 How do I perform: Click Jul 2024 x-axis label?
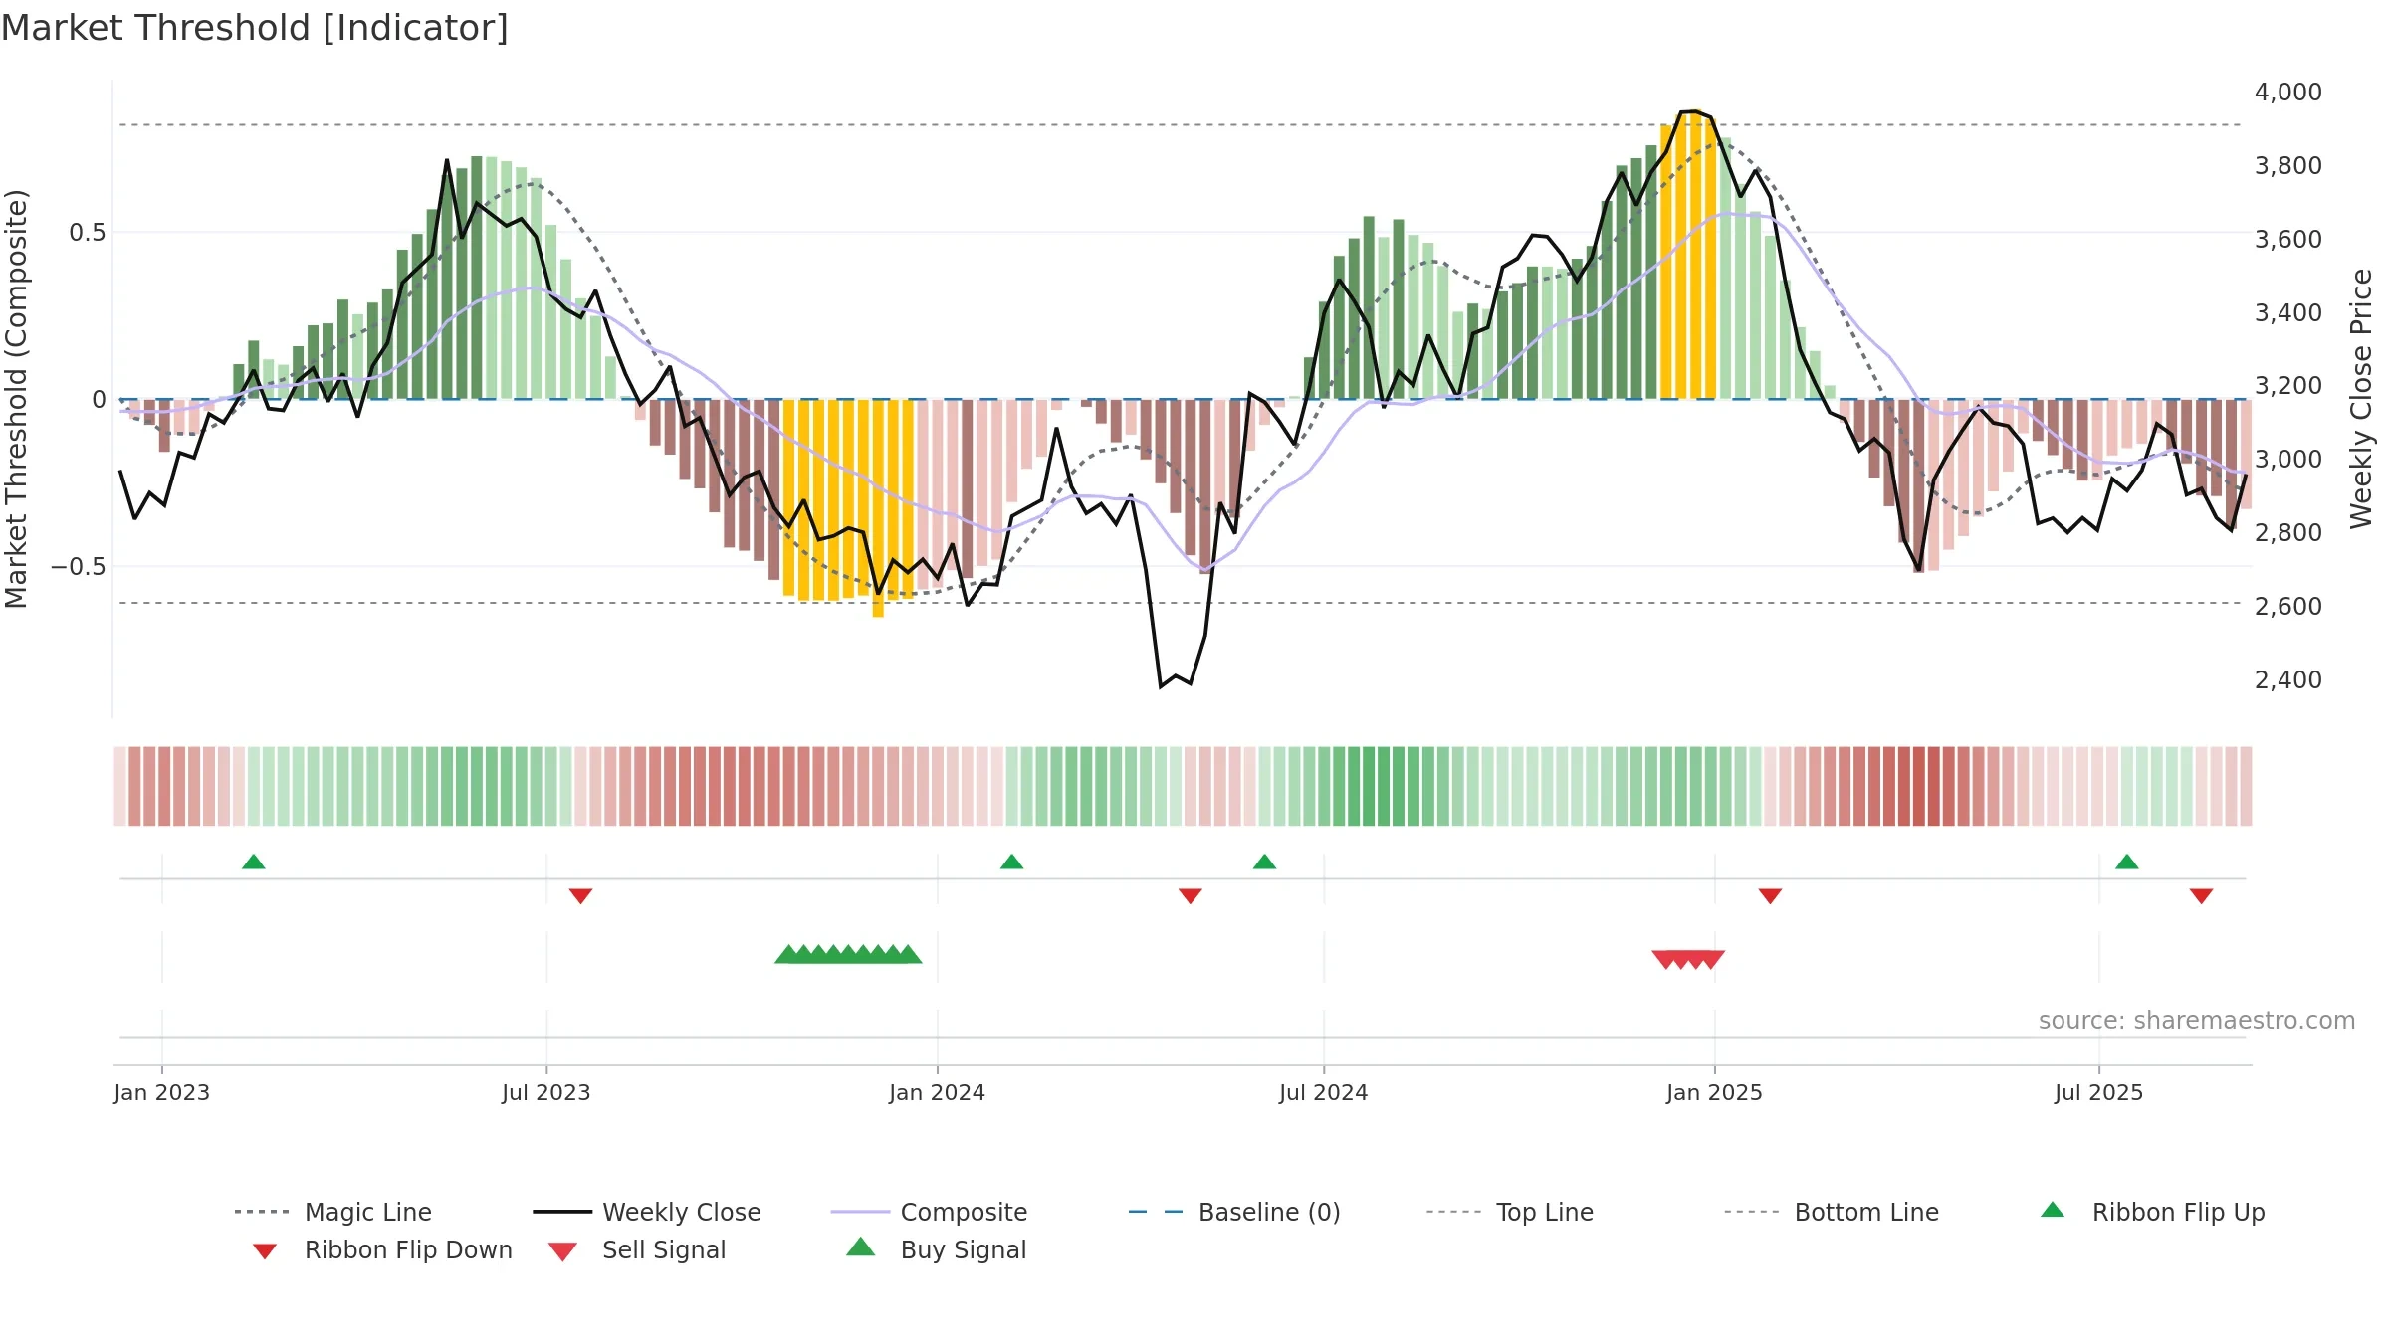[1324, 1092]
